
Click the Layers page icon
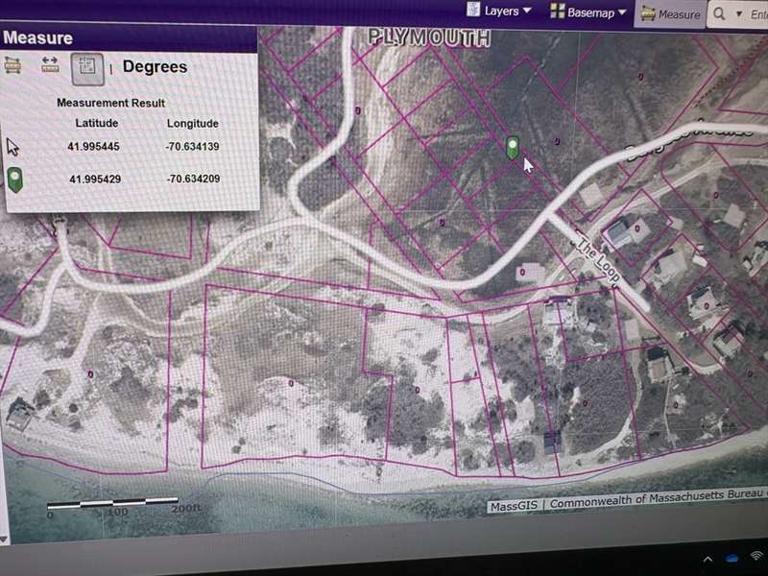coord(473,11)
